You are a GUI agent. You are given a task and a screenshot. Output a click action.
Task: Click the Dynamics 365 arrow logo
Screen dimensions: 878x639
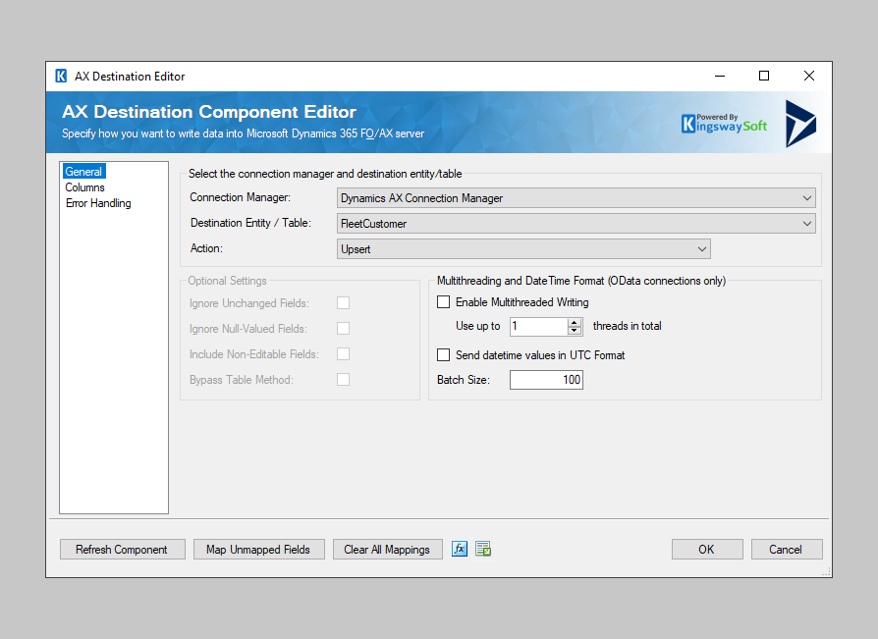click(798, 122)
